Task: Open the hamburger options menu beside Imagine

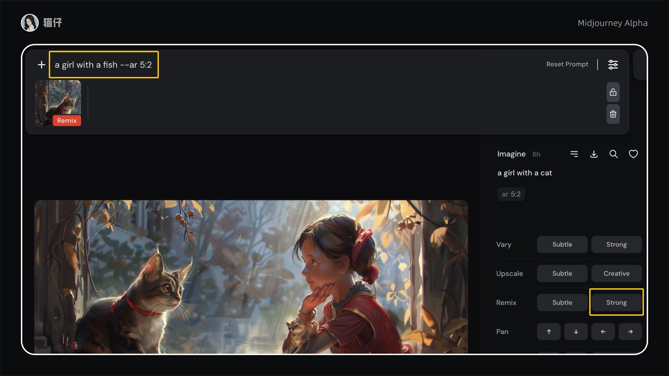Action: coord(574,154)
